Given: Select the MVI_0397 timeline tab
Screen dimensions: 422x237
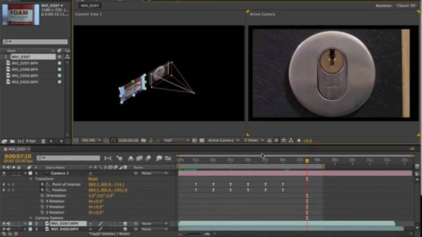Looking at the screenshot, I should pyautogui.click(x=17, y=149).
